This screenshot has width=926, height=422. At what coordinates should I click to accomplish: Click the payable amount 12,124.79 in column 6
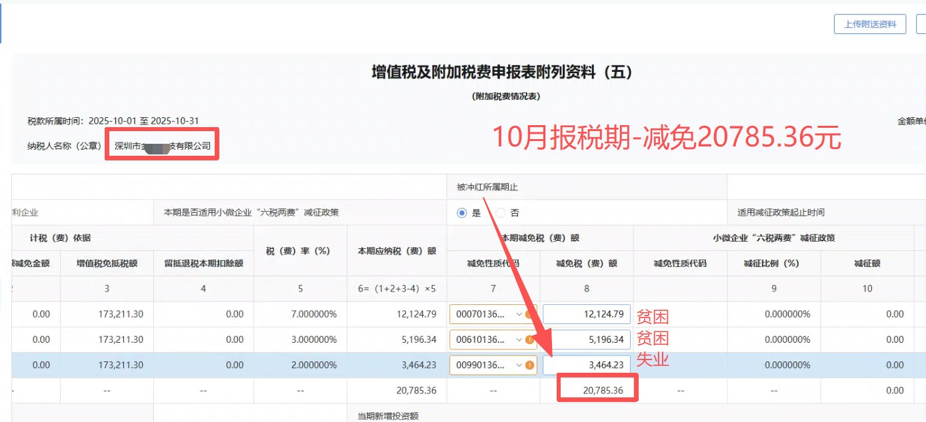click(415, 314)
